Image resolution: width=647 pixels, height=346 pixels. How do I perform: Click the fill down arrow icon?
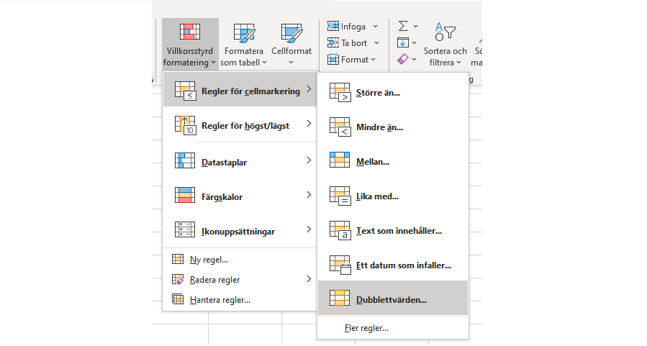403,42
